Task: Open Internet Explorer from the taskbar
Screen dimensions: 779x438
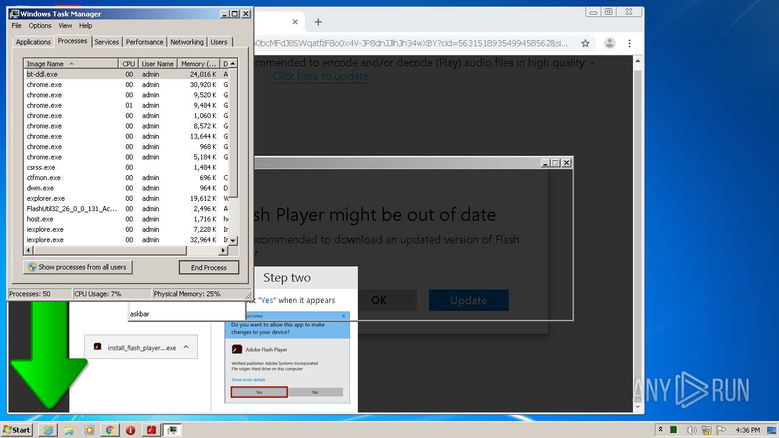Action: tap(49, 429)
